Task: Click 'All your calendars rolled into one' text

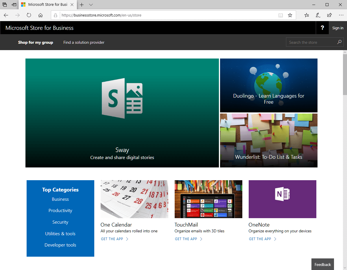Action: [129, 231]
